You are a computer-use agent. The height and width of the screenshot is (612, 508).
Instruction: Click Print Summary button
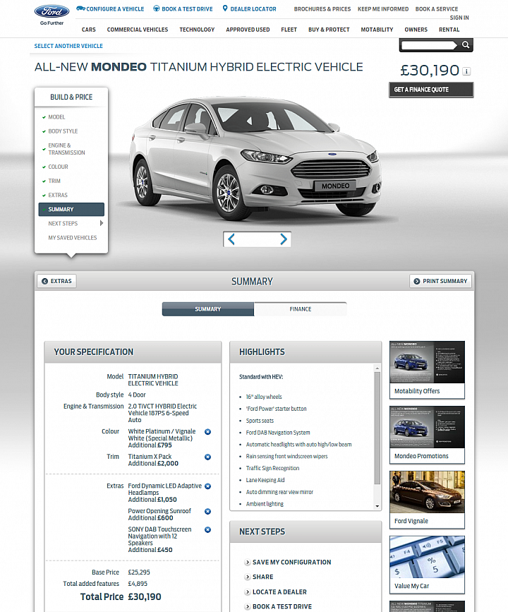pos(440,281)
